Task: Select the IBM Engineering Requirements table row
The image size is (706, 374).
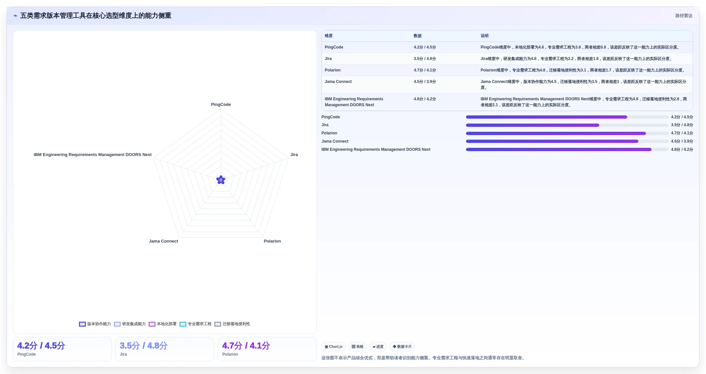Action: click(x=507, y=102)
